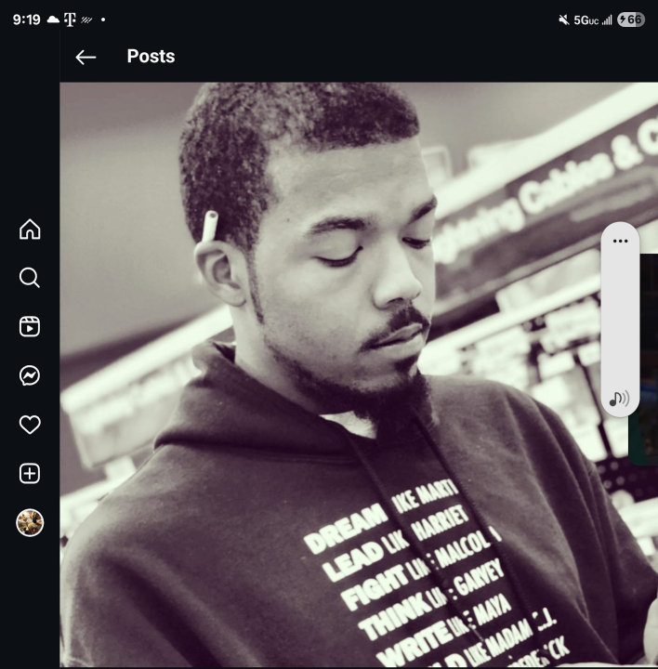The image size is (658, 669).
Task: Tap the Posts header title
Action: pyautogui.click(x=151, y=57)
